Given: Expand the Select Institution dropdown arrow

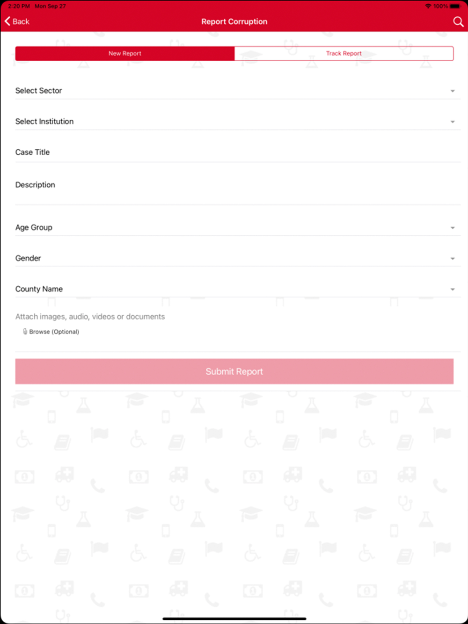Looking at the screenshot, I should coord(453,122).
